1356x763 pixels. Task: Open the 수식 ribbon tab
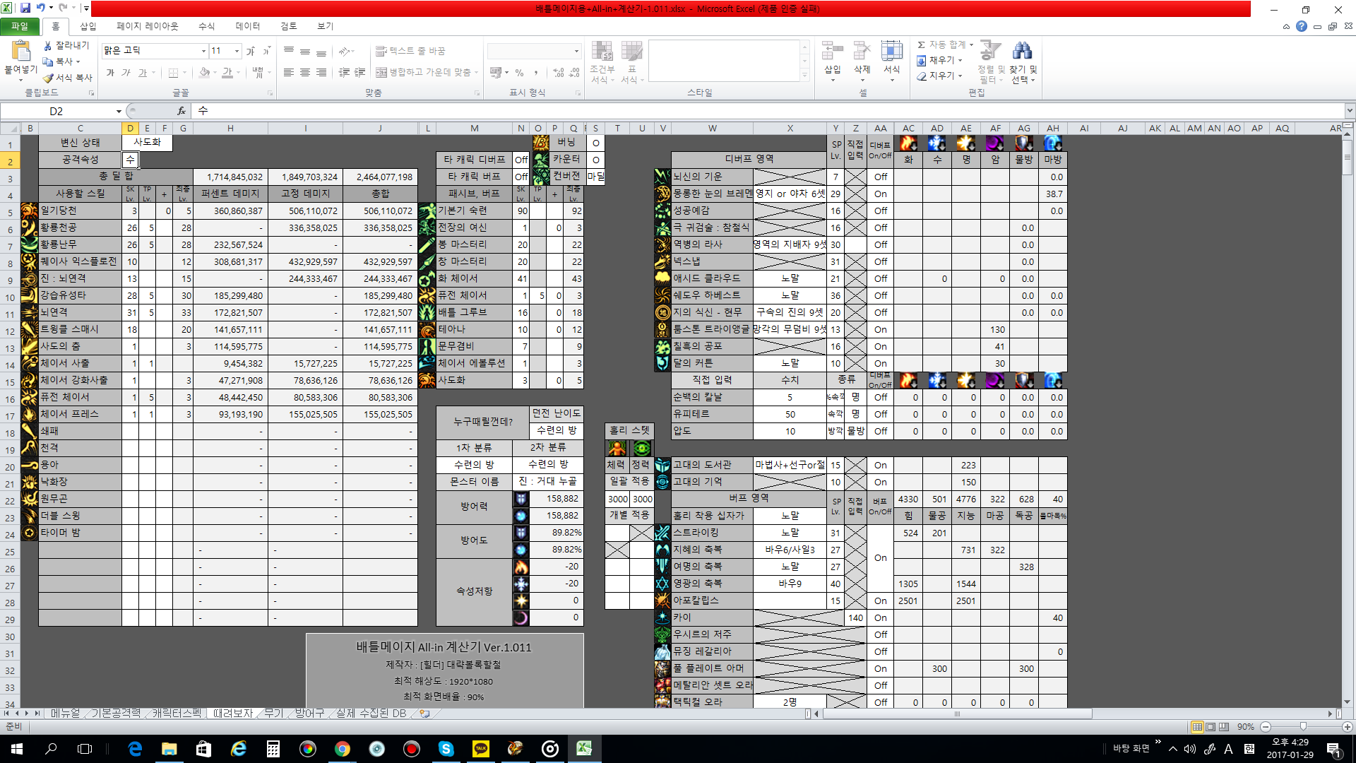(x=206, y=26)
